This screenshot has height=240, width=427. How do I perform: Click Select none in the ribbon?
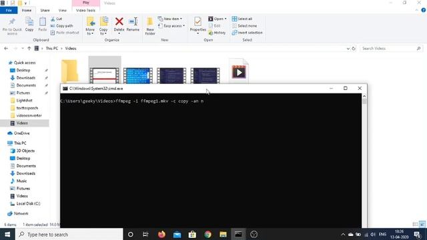tap(244, 25)
